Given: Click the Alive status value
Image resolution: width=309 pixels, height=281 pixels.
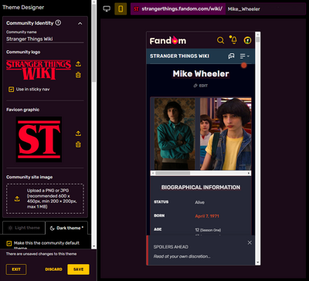Looking at the screenshot, I should (x=199, y=202).
